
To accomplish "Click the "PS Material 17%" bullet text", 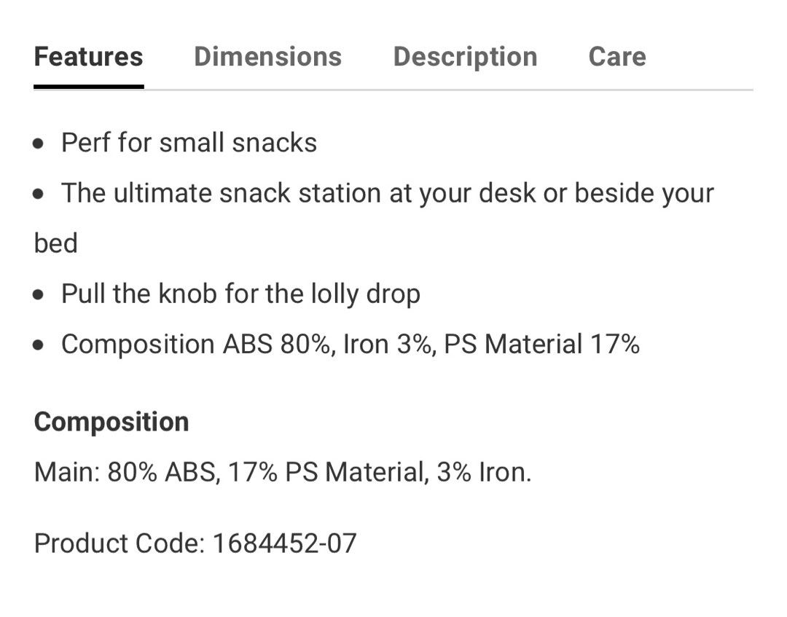I will (x=541, y=345).
